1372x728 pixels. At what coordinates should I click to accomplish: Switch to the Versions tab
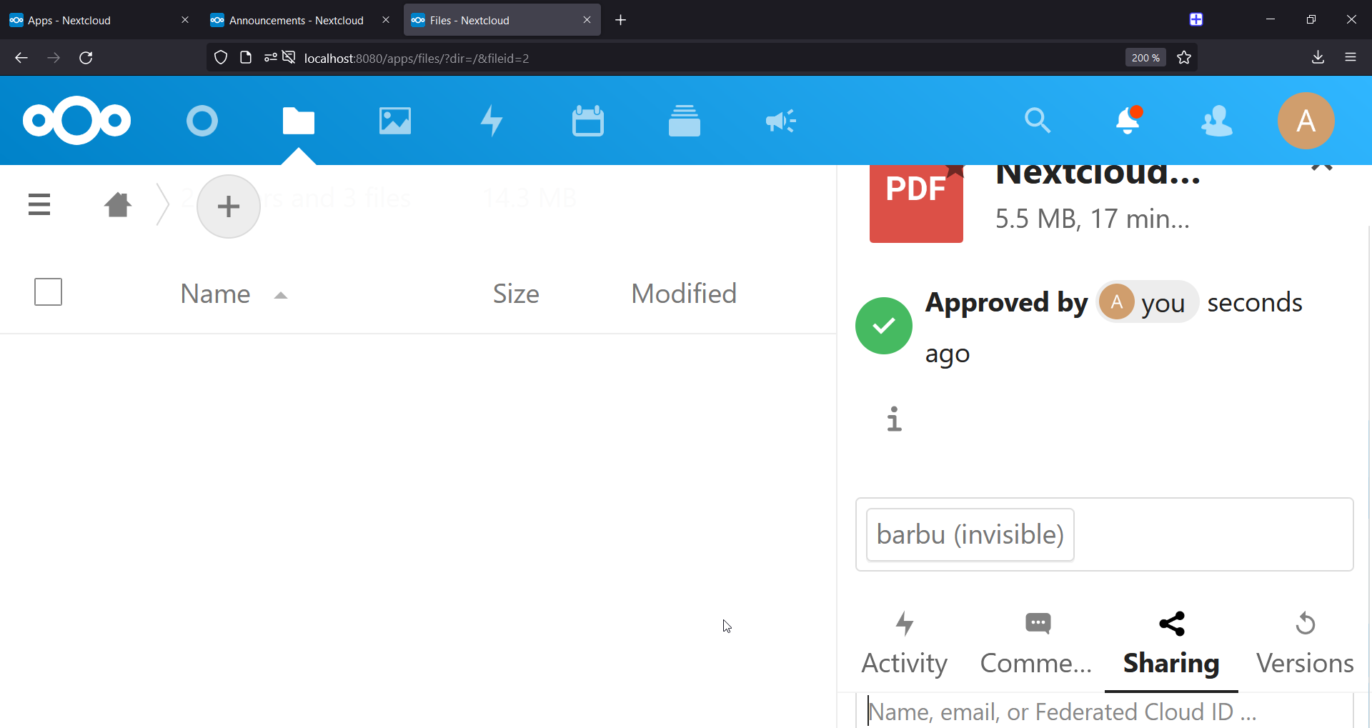point(1305,643)
